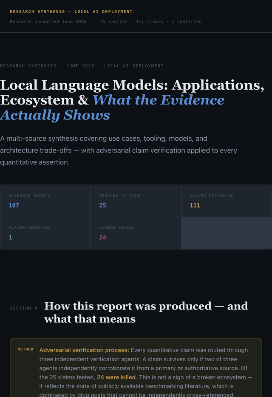Click the value '25' under Sources Fetched
Image resolution: width=272 pixels, height=397 pixels.
click(102, 205)
